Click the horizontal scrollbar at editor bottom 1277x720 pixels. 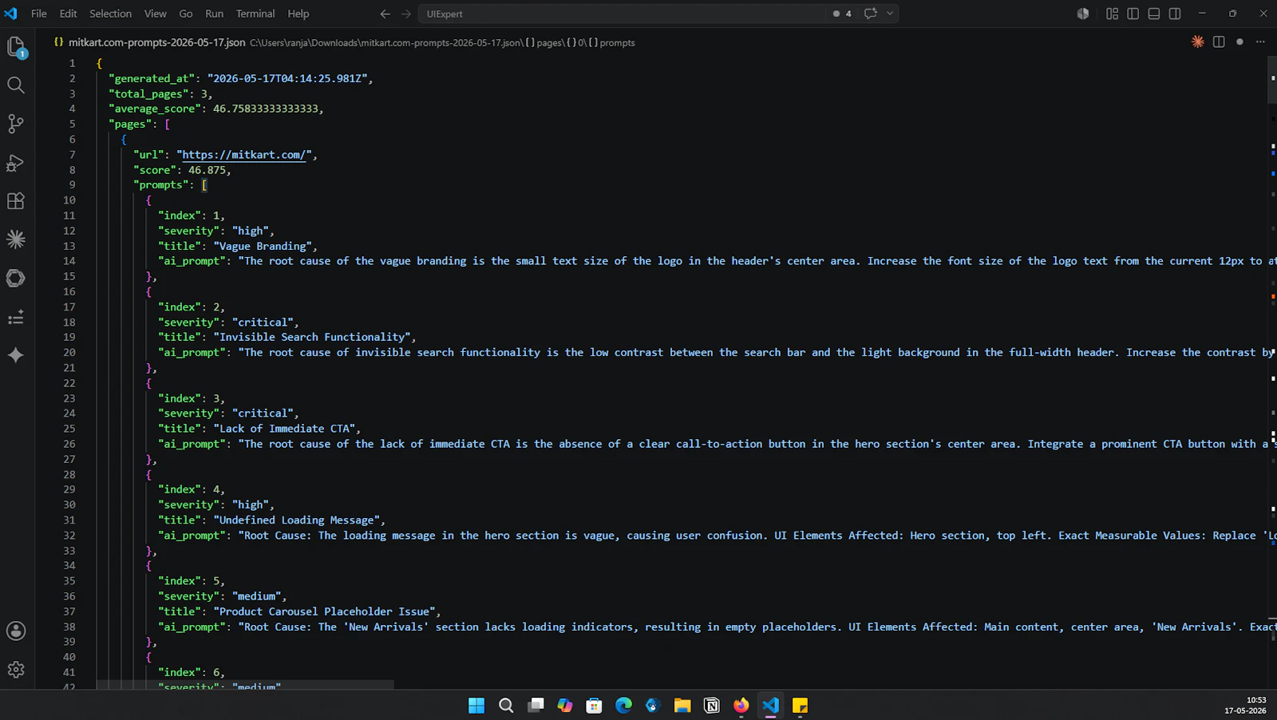(x=245, y=685)
